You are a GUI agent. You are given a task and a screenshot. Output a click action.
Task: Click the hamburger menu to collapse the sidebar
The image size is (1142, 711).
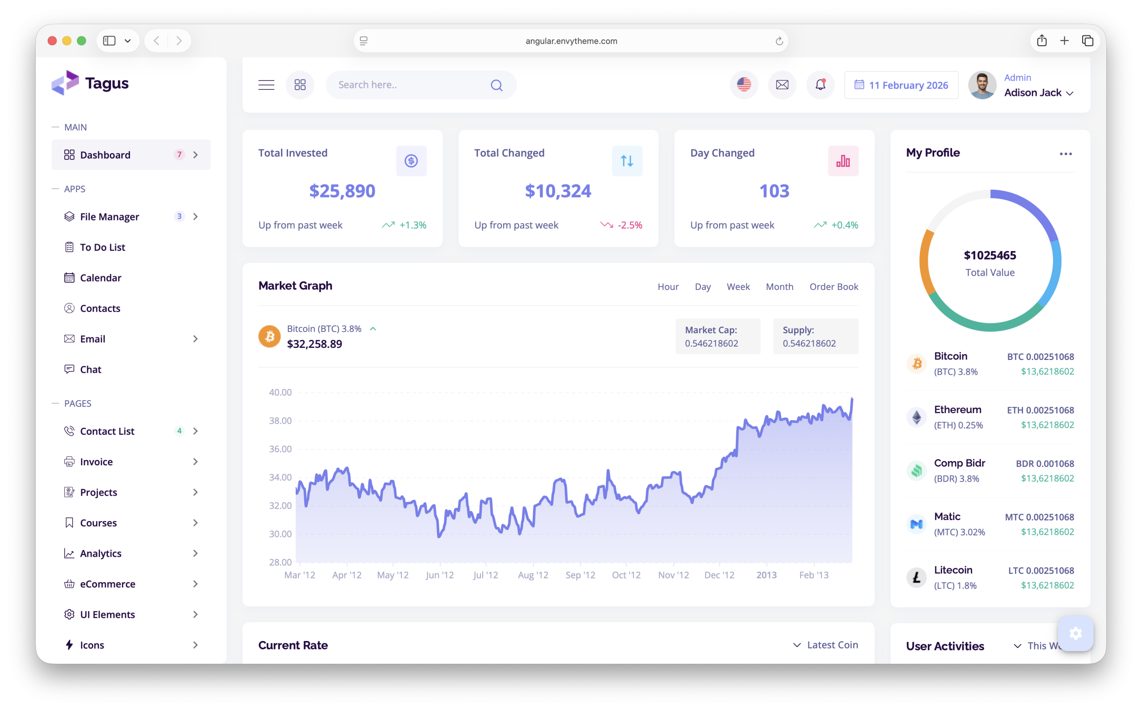pos(266,85)
